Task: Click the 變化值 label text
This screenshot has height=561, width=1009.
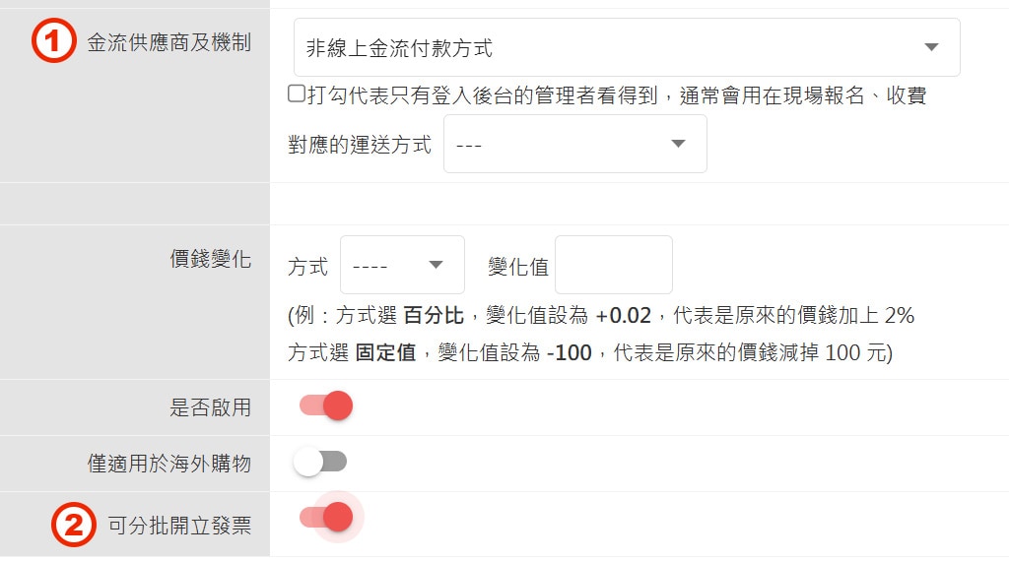Action: 517,266
